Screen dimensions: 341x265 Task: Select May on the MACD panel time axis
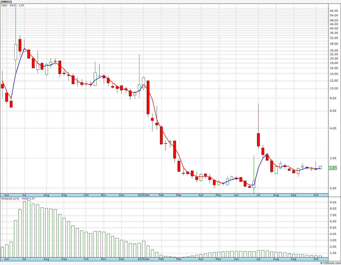218,259
